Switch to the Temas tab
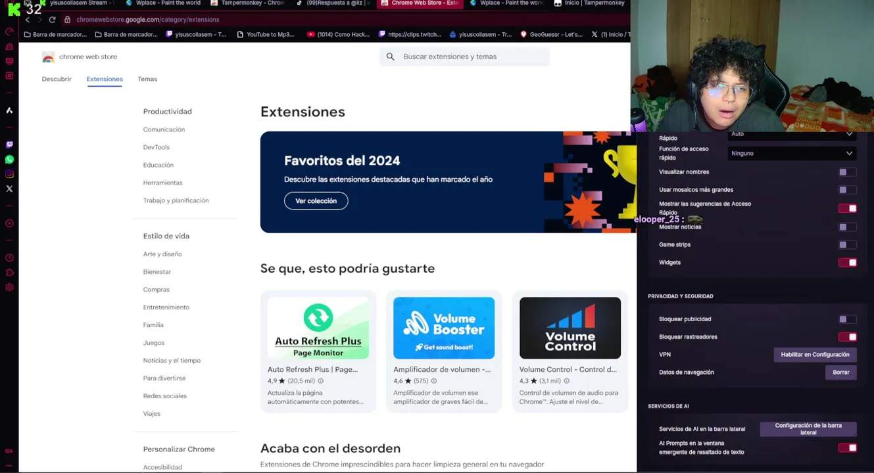This screenshot has width=874, height=473. point(147,79)
